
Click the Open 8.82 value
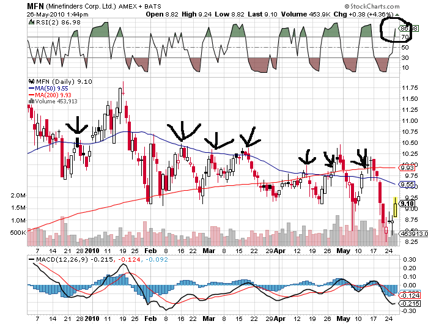click(162, 14)
